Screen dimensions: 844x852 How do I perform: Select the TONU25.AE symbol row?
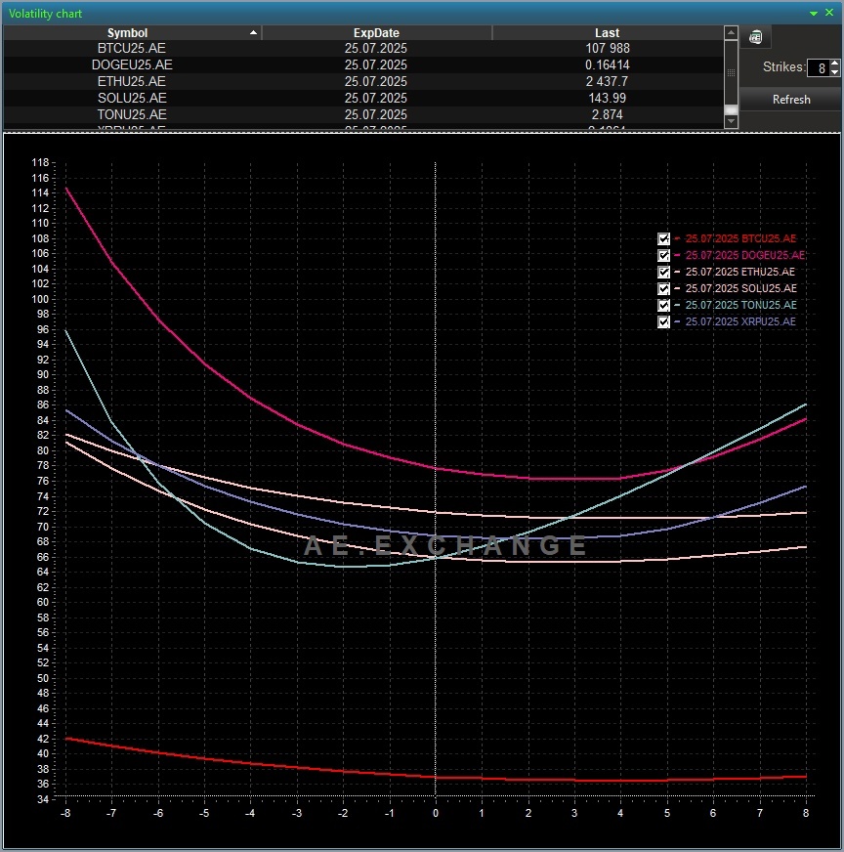point(363,114)
